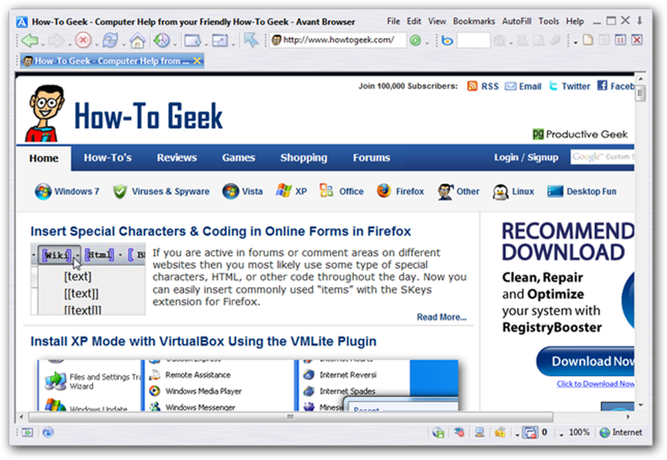
Task: Open the AutoFill menu
Action: click(x=516, y=21)
